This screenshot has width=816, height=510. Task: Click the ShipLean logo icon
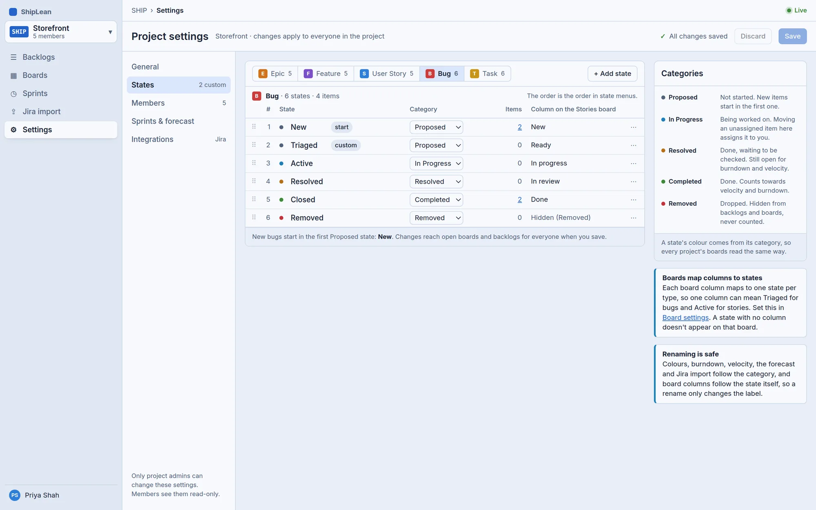pyautogui.click(x=13, y=12)
